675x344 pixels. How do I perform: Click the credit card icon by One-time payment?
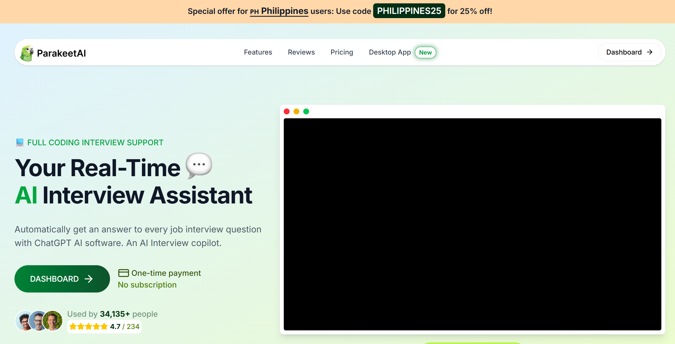123,273
